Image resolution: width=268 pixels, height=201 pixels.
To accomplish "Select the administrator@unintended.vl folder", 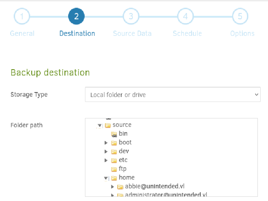I will (166, 195).
